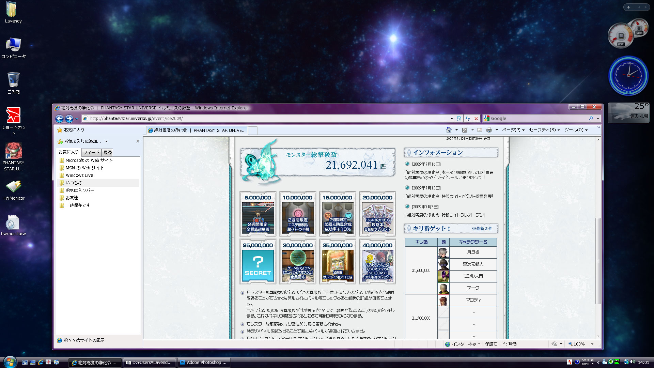Open the Lavendy folder on the desktop
Screen dimensions: 654x368
click(x=13, y=13)
